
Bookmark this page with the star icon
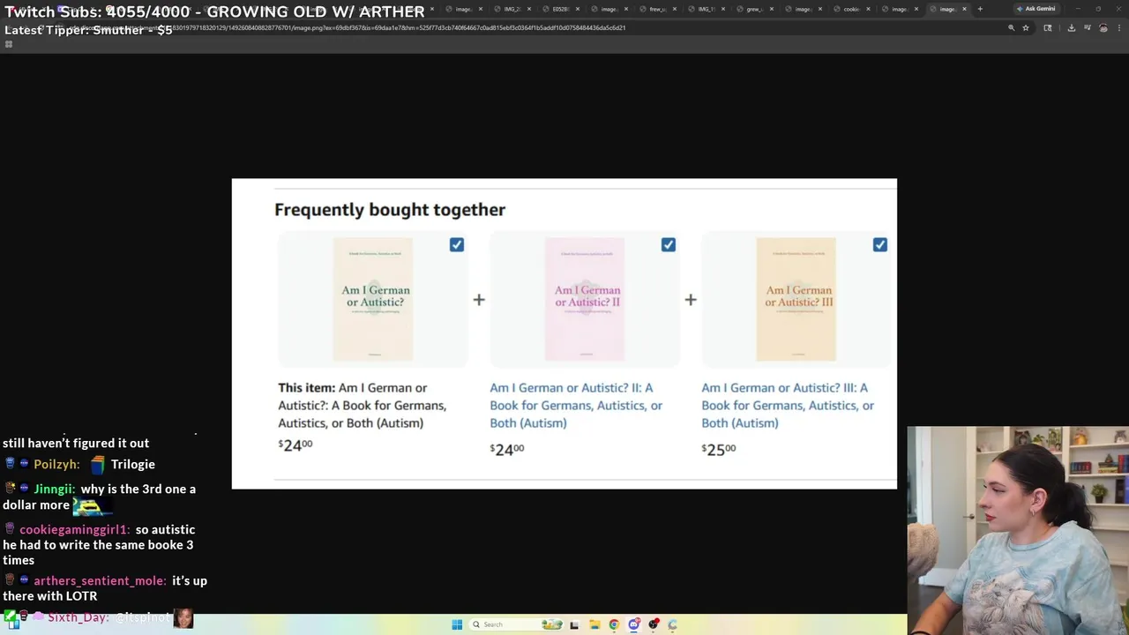coord(1026,28)
